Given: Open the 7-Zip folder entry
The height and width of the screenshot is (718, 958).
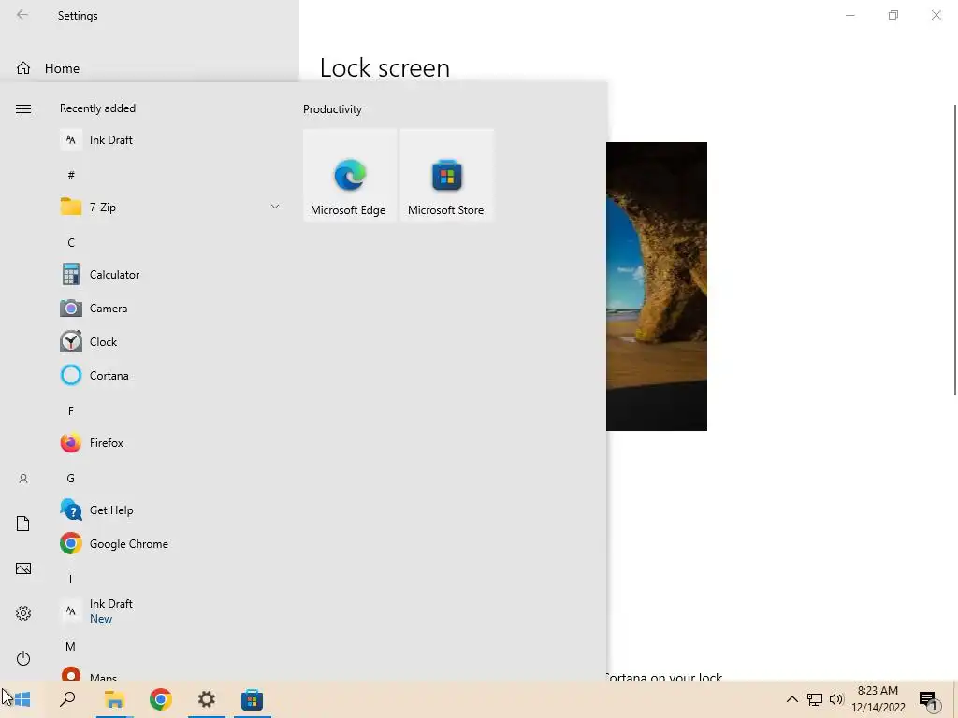Looking at the screenshot, I should tap(170, 207).
